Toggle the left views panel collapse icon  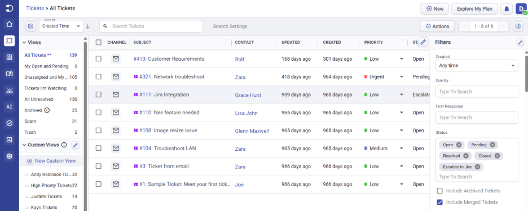point(30,26)
